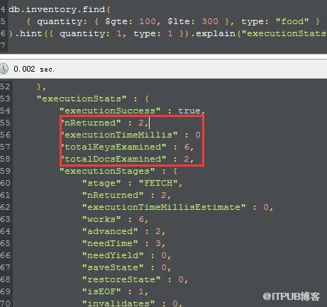Select the "0.002 sec." execution time text

34,69
